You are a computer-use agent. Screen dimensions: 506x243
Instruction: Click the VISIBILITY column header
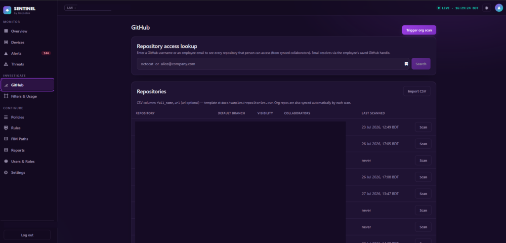tap(265, 113)
